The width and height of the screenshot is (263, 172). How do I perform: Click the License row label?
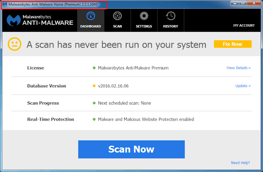point(36,68)
